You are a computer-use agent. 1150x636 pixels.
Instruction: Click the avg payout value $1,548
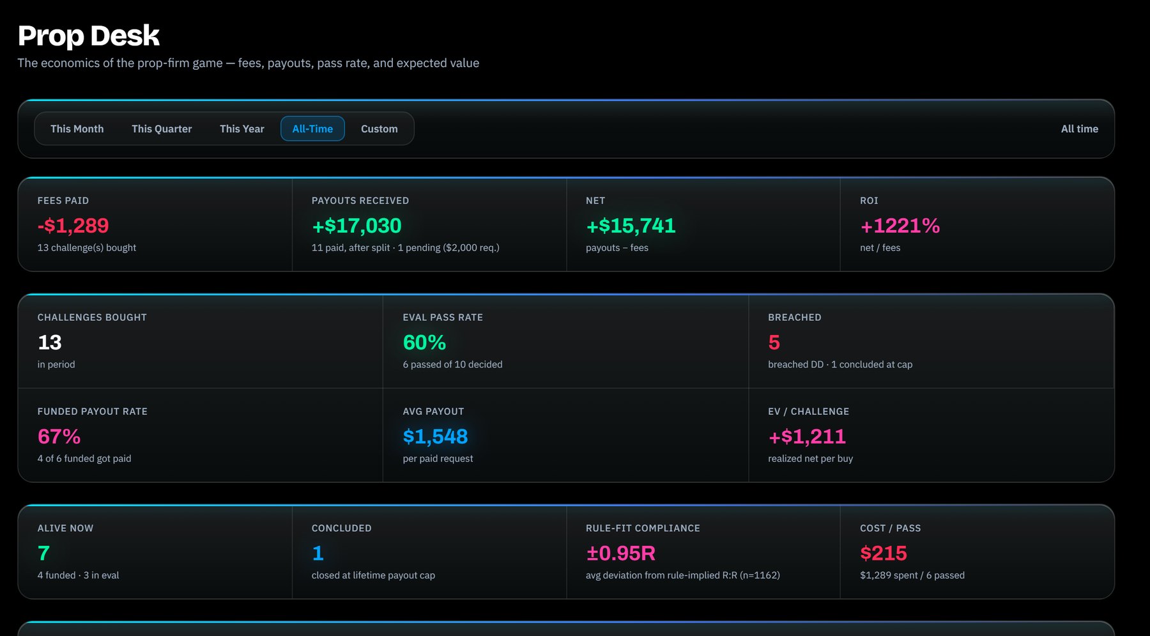[x=435, y=437]
